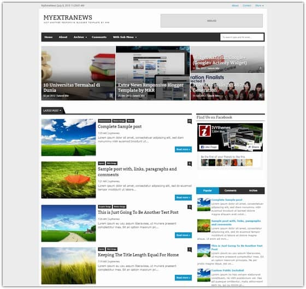The image size is (306, 289).
Task: Open Custom Fields Included popular post
Action: [x=227, y=270]
